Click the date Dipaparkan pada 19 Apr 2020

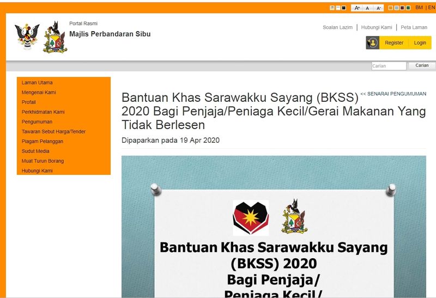(x=171, y=140)
